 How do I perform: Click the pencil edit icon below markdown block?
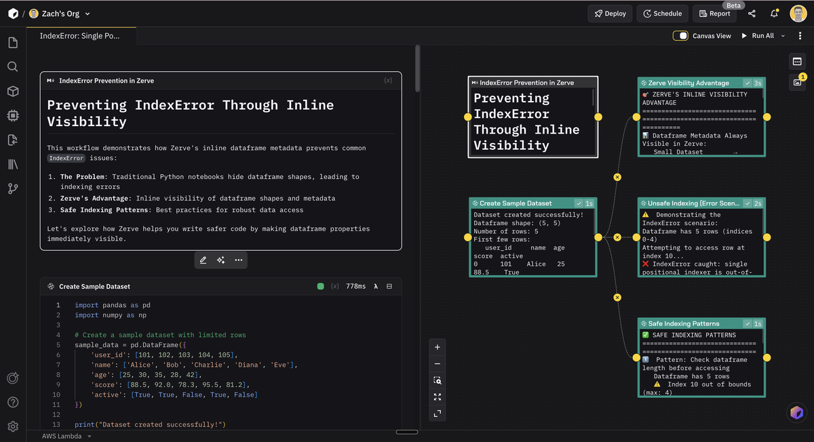203,260
